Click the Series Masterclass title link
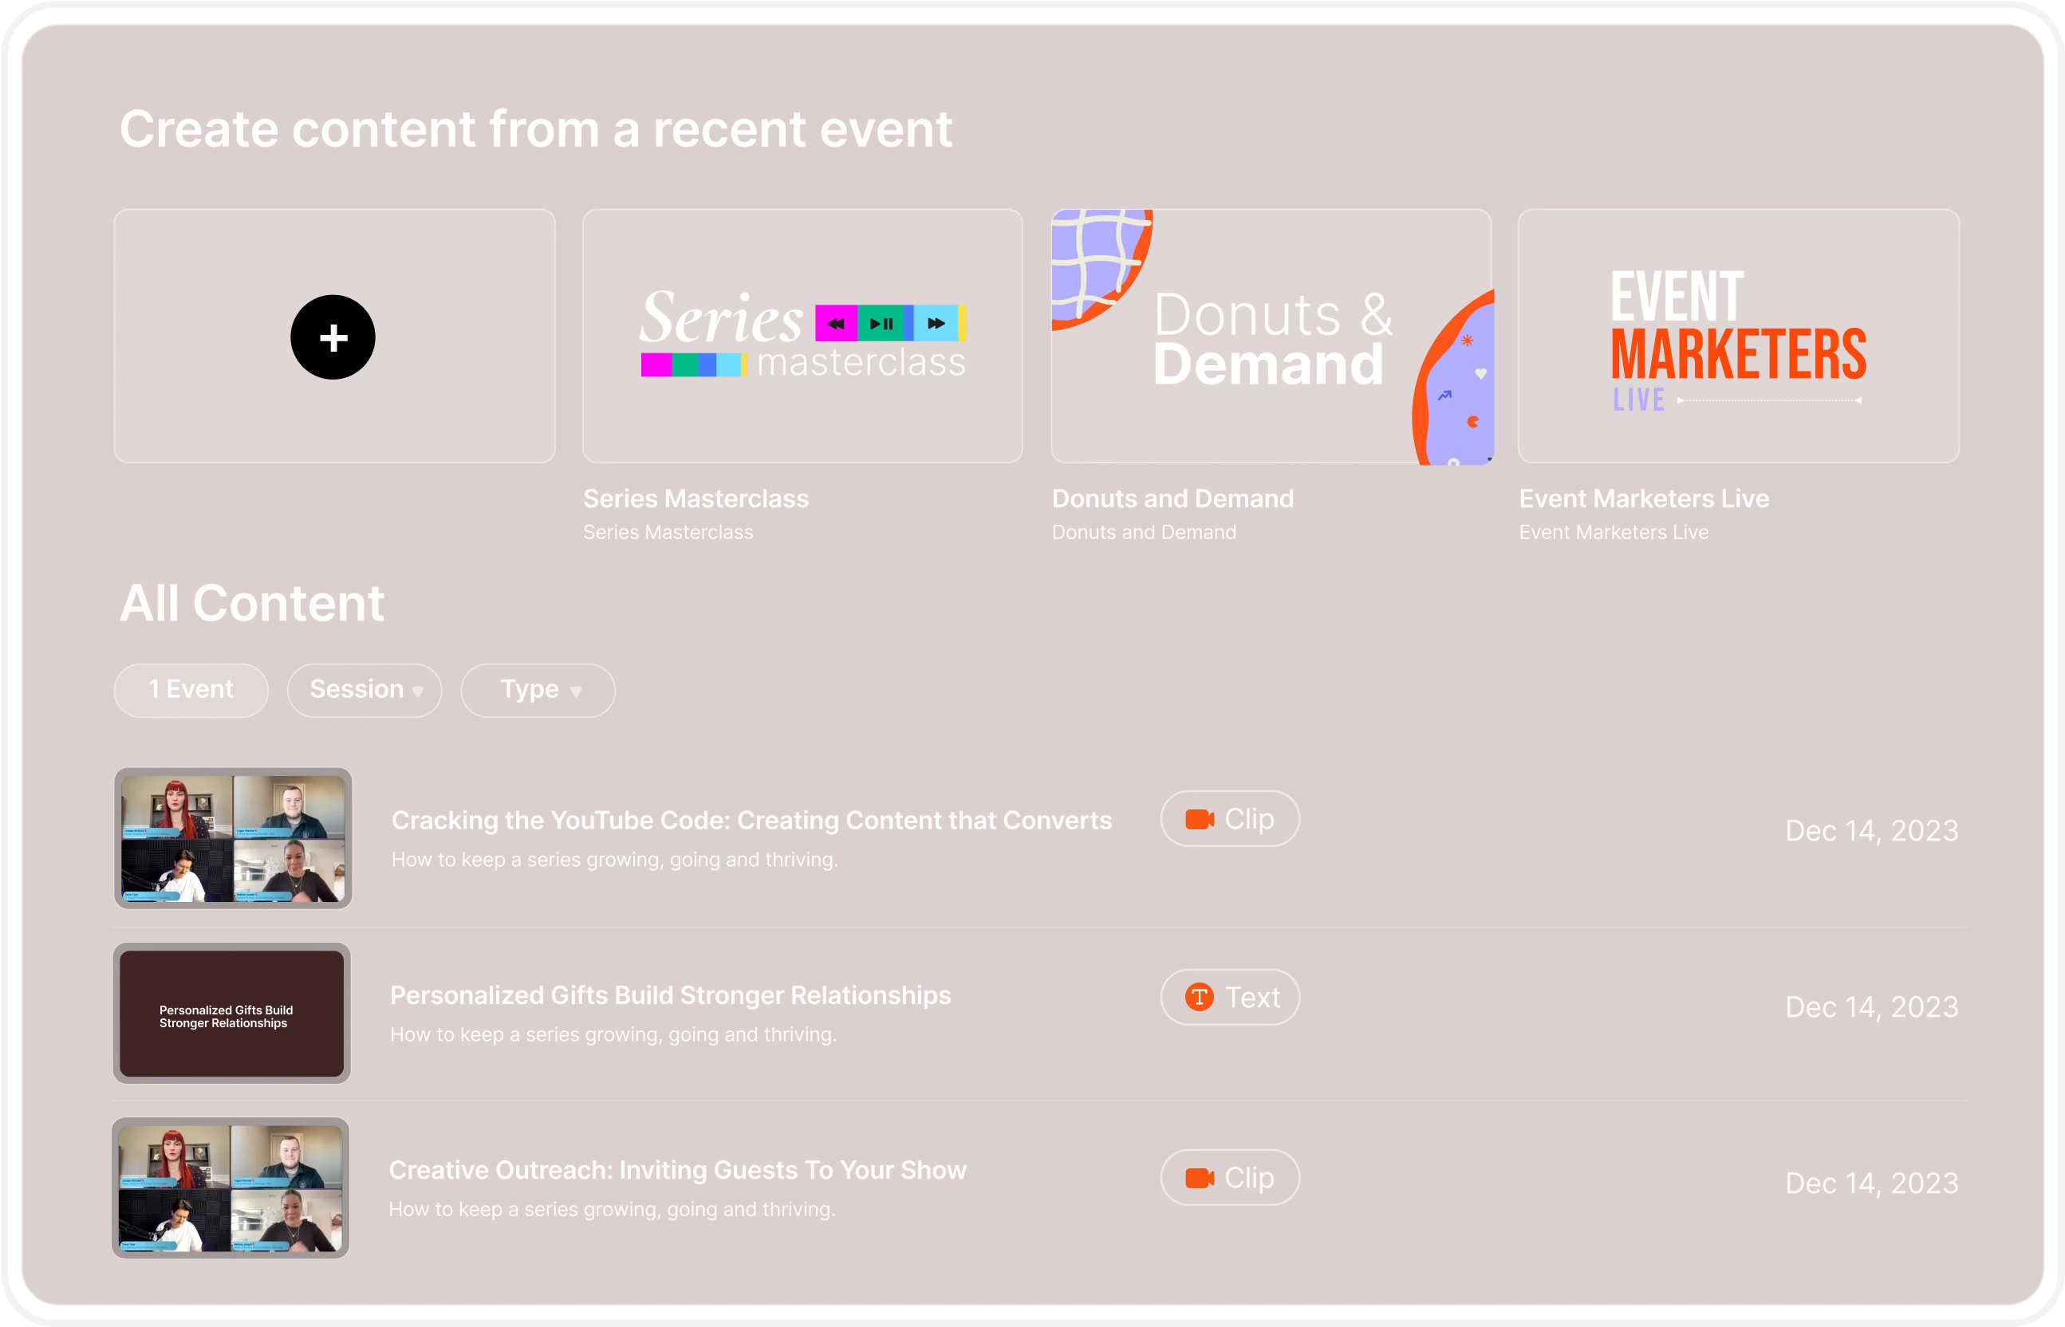Screen dimensions: 2065x1327 695,498
